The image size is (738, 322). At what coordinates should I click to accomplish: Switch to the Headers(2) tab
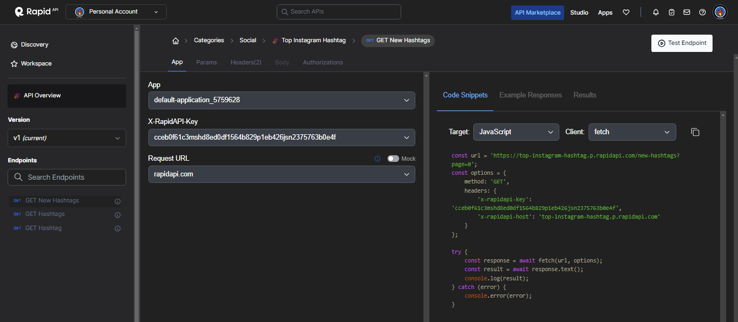coord(246,62)
